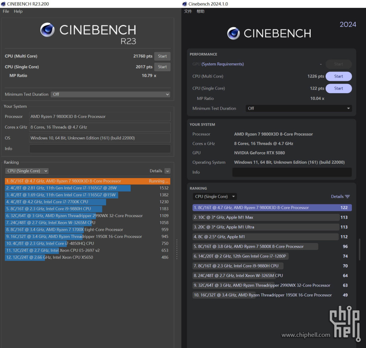
Task: Select the Intel Core i7-7700K ranking row
Action: [x=87, y=202]
